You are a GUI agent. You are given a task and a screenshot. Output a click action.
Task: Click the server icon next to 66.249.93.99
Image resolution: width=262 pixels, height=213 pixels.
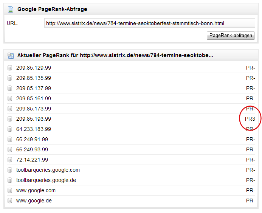point(10,150)
